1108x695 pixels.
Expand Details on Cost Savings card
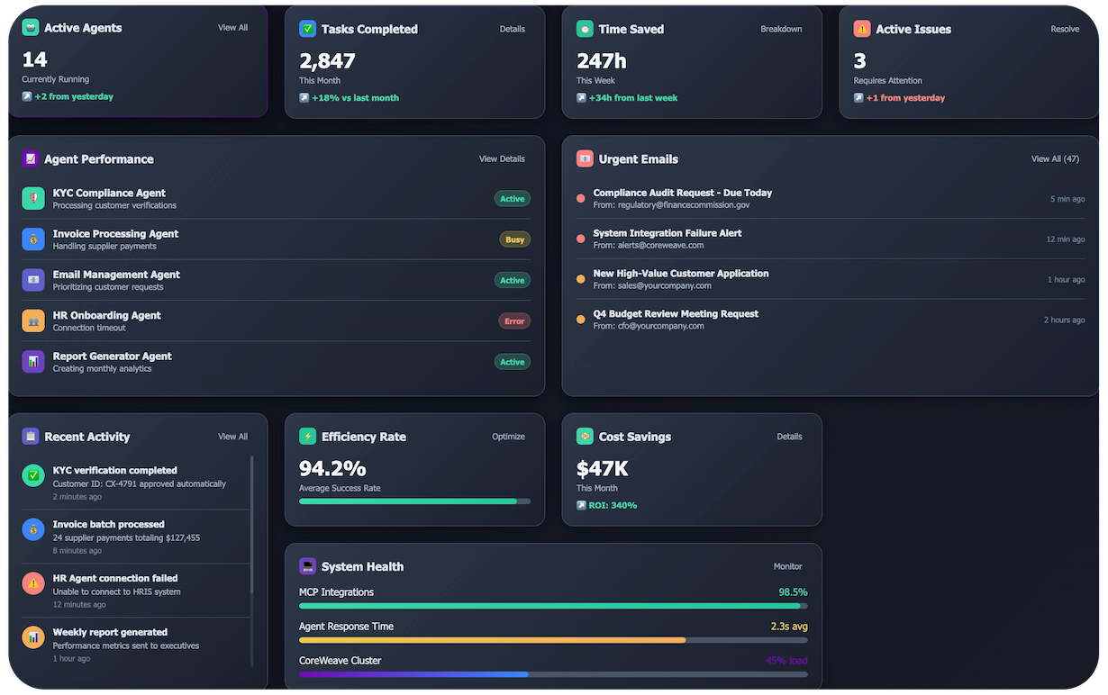coord(789,436)
